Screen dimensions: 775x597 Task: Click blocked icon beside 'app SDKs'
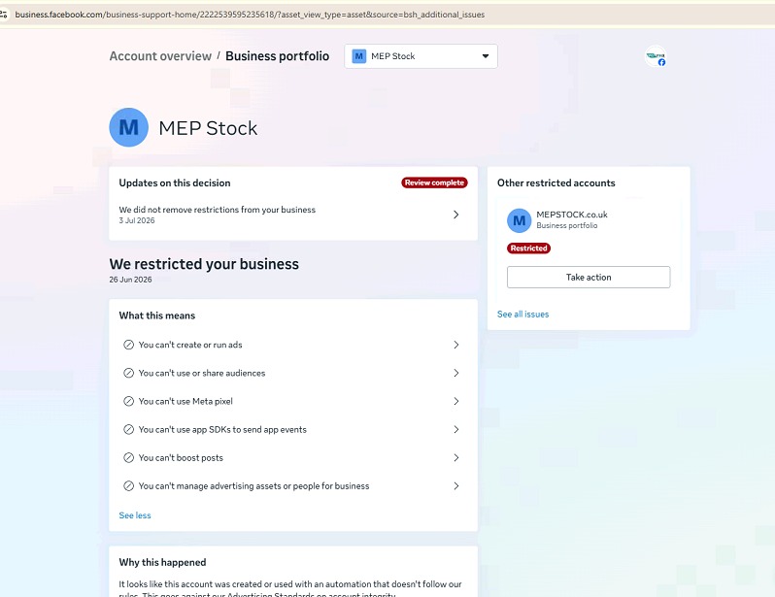coord(128,429)
